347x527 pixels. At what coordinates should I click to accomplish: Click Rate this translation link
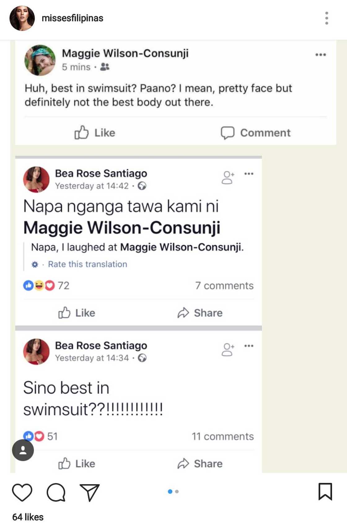click(87, 264)
